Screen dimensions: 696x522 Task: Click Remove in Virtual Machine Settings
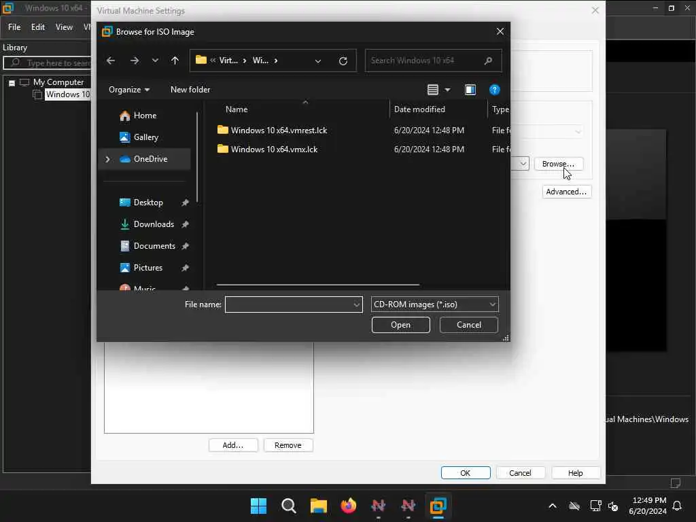(x=288, y=445)
